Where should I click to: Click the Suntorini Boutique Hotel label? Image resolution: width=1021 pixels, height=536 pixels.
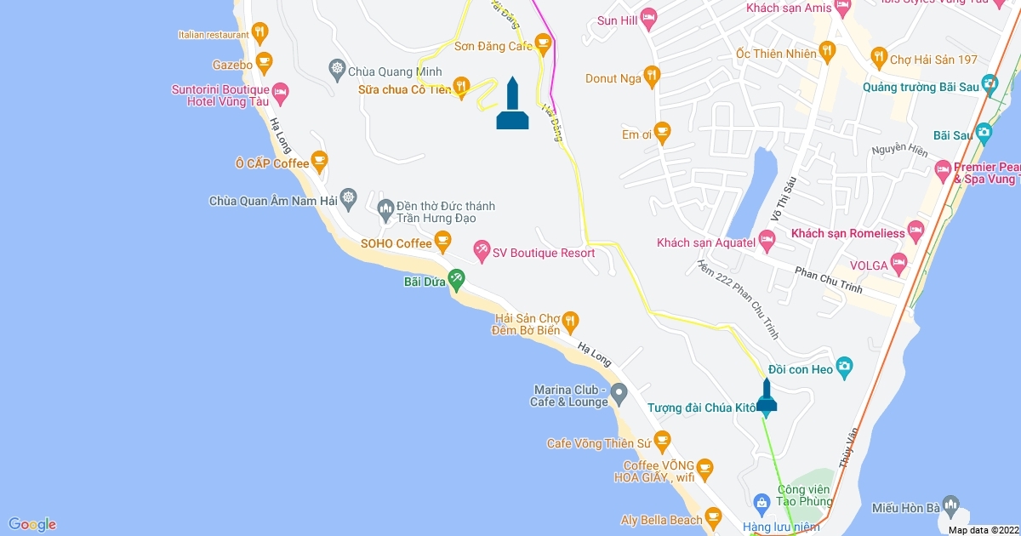(220, 94)
